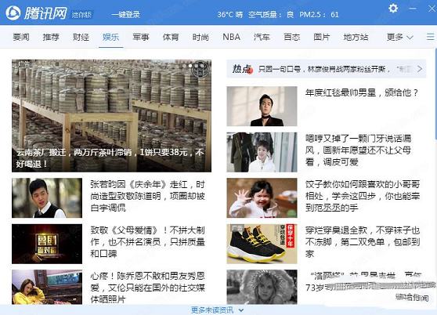The image size is (437, 315).
Task: Open the NBA tab
Action: pyautogui.click(x=231, y=37)
